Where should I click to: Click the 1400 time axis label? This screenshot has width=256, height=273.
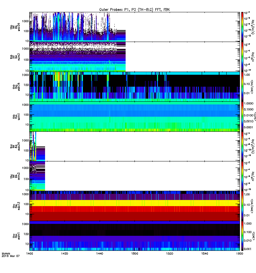coord(29,254)
